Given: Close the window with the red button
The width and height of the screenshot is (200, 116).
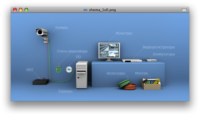Looking at the screenshot, I should click(15, 10).
